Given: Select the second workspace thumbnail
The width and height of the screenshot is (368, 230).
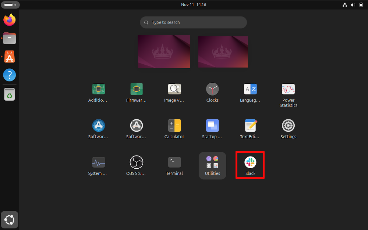Looking at the screenshot, I should coord(223,51).
